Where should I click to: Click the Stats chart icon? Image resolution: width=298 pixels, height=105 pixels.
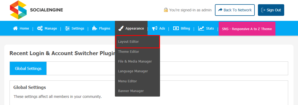201,28
